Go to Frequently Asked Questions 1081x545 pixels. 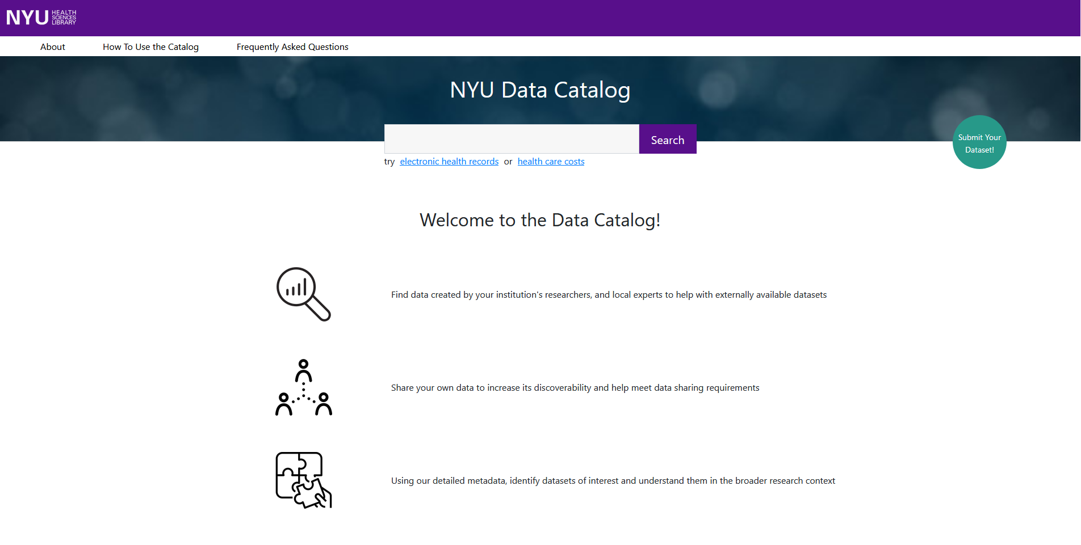[292, 47]
